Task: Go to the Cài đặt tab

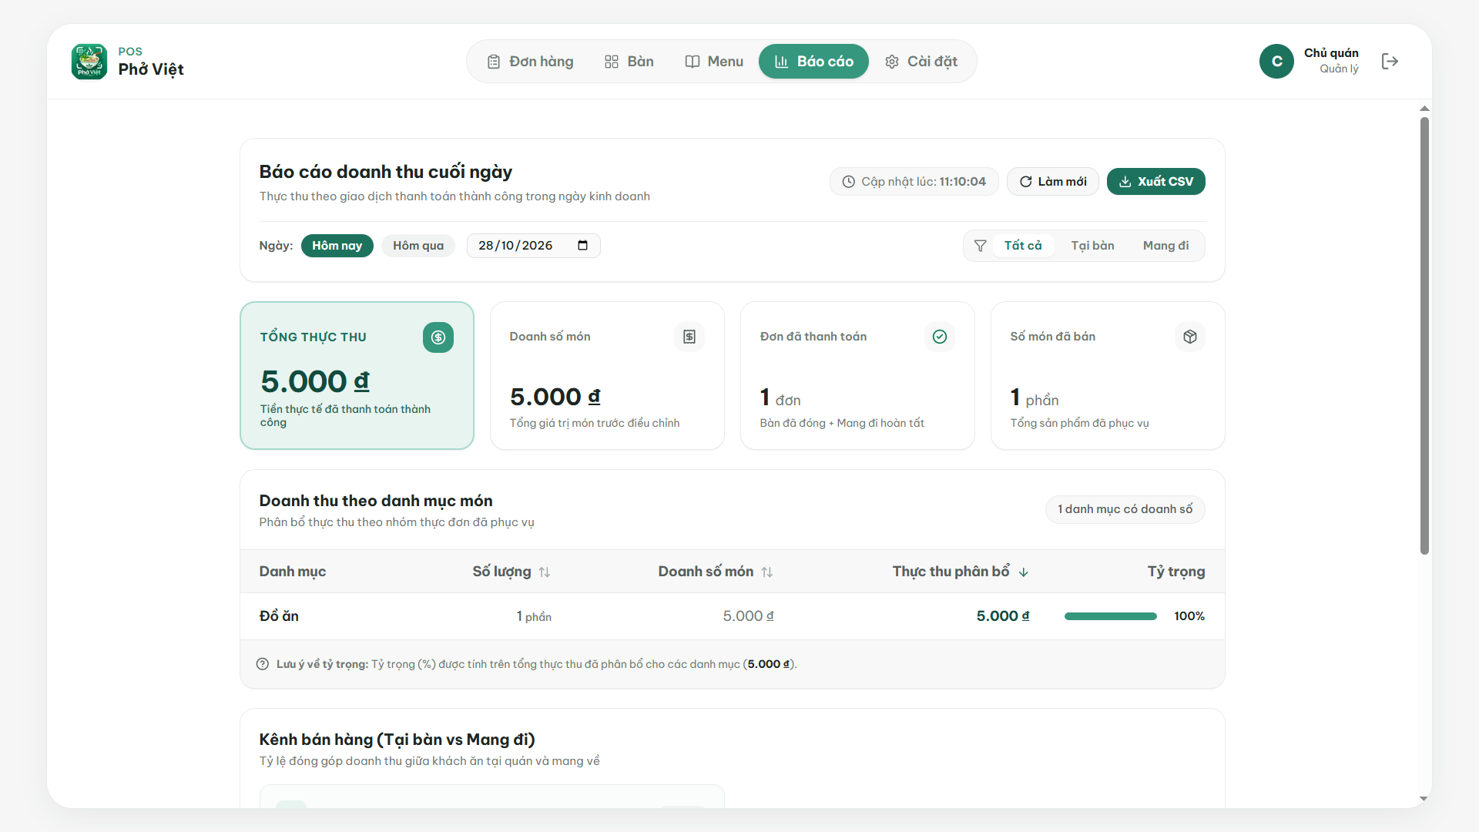Action: (921, 62)
